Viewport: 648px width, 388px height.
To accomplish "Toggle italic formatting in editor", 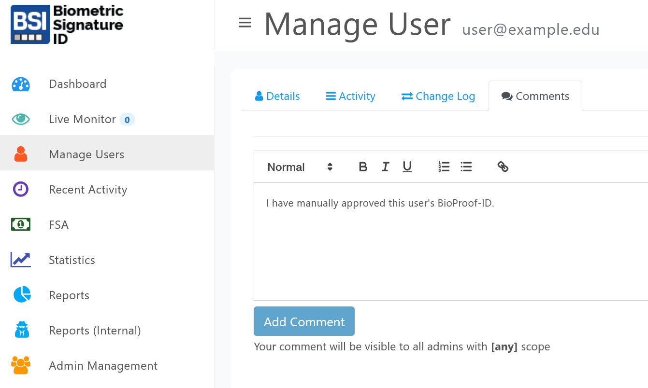I will [x=385, y=167].
